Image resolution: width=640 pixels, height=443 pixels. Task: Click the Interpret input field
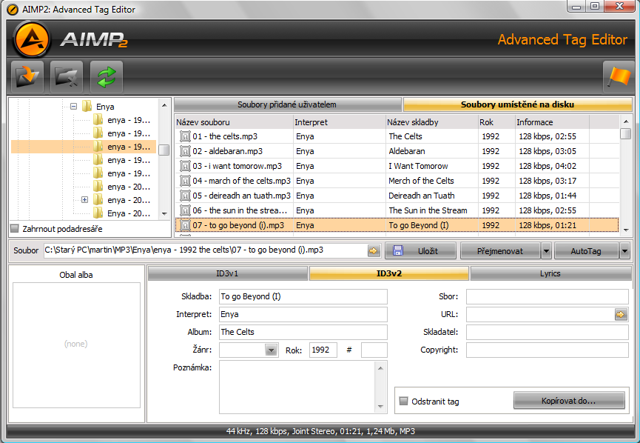tap(303, 314)
